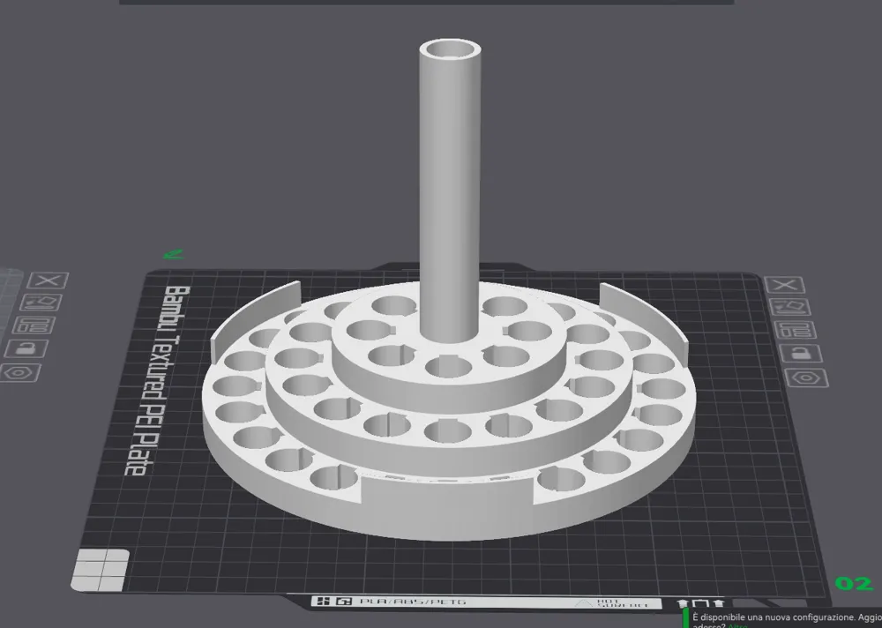Screen dimensions: 882x628
Task: Arrange objects on plate 02
Action: pos(793,331)
